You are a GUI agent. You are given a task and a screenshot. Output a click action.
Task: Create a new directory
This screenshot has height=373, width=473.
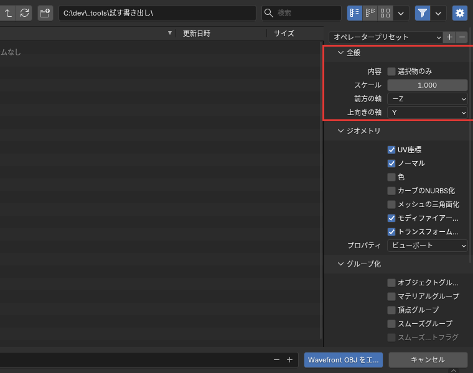pyautogui.click(x=45, y=13)
